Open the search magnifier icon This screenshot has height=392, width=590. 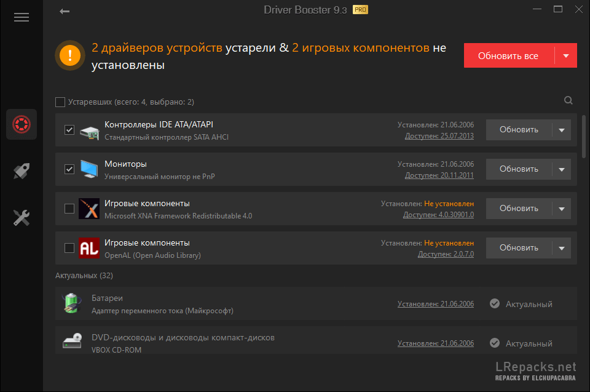[x=568, y=100]
